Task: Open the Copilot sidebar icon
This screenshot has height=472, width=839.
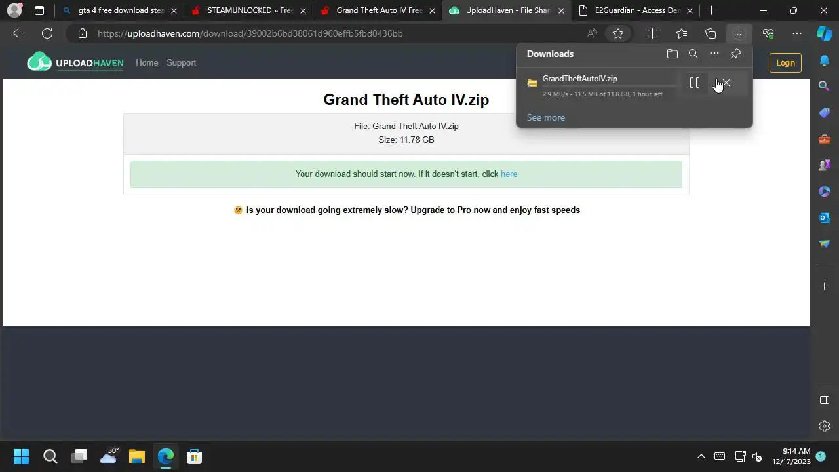Action: pyautogui.click(x=825, y=33)
